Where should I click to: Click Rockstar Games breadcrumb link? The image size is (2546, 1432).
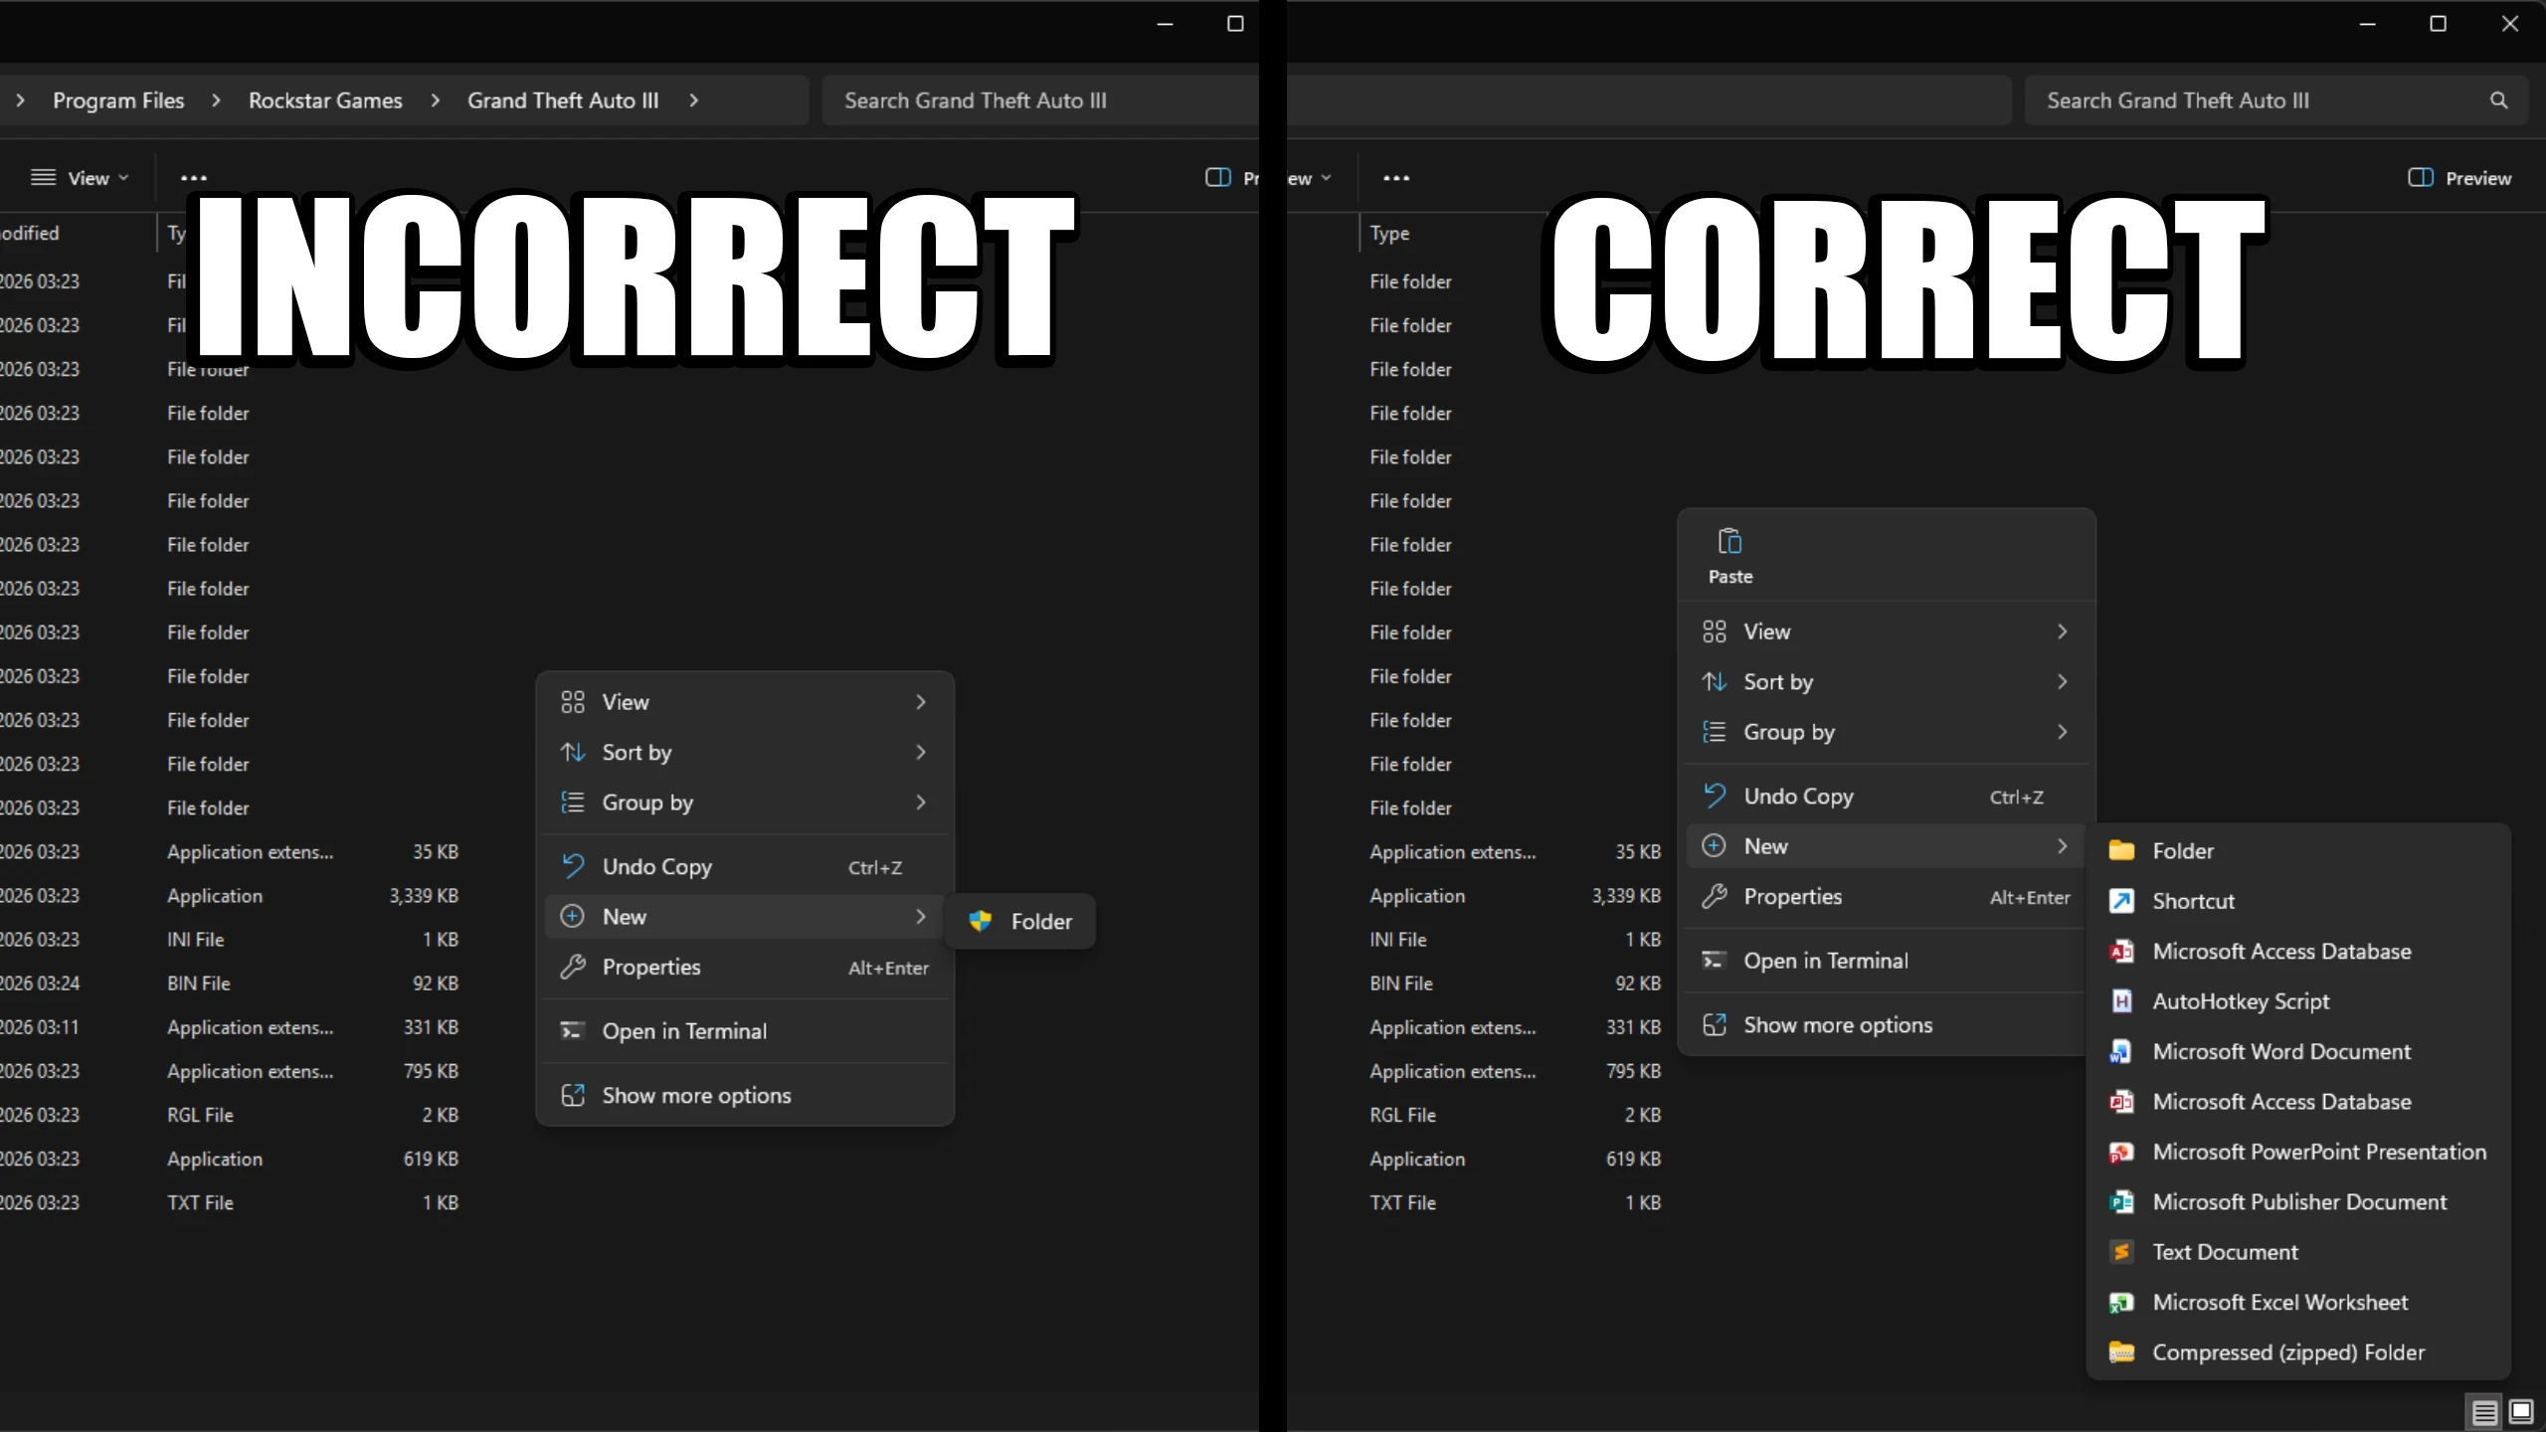click(x=325, y=100)
